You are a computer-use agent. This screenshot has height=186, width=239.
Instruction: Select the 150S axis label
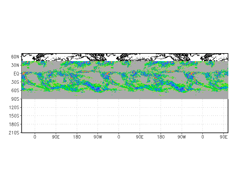point(14,116)
